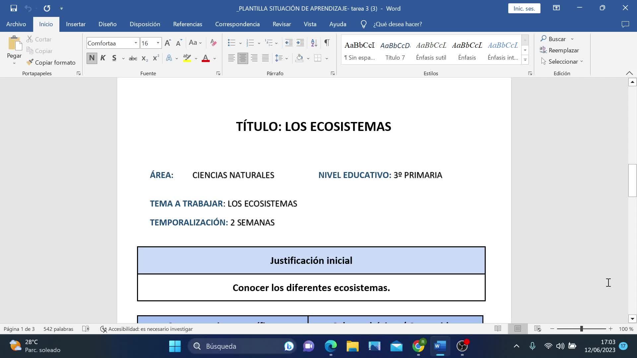Screen dimensions: 637x358
Task: Click the Inic. ses. sign-in button
Action: pos(524,8)
